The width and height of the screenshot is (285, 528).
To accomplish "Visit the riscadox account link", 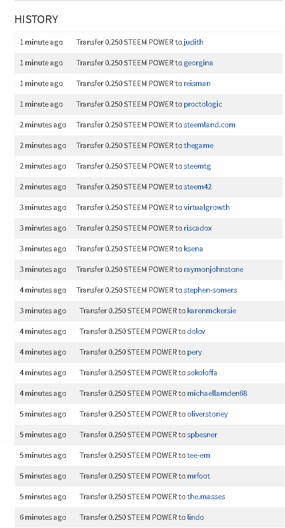I will pyautogui.click(x=198, y=228).
